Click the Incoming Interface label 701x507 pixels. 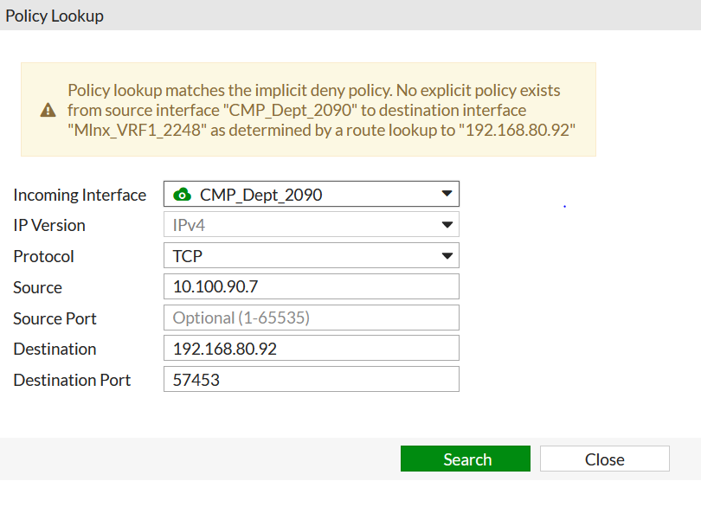pyautogui.click(x=80, y=195)
